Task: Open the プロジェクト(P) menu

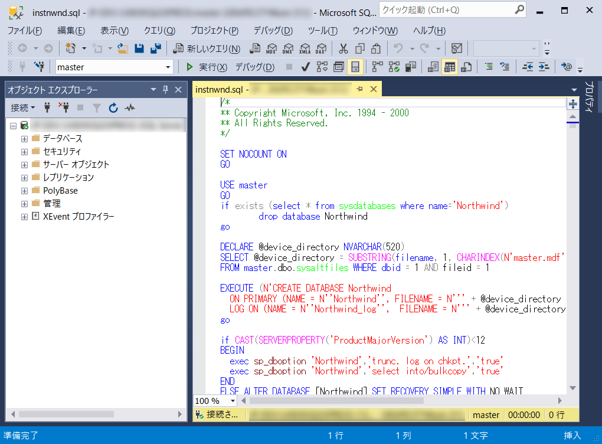Action: pyautogui.click(x=214, y=30)
